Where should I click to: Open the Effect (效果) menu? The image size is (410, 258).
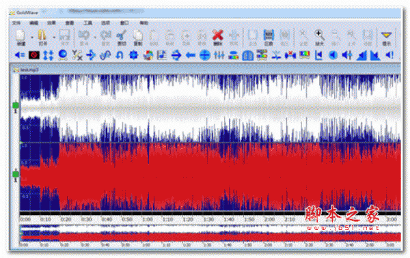click(51, 23)
